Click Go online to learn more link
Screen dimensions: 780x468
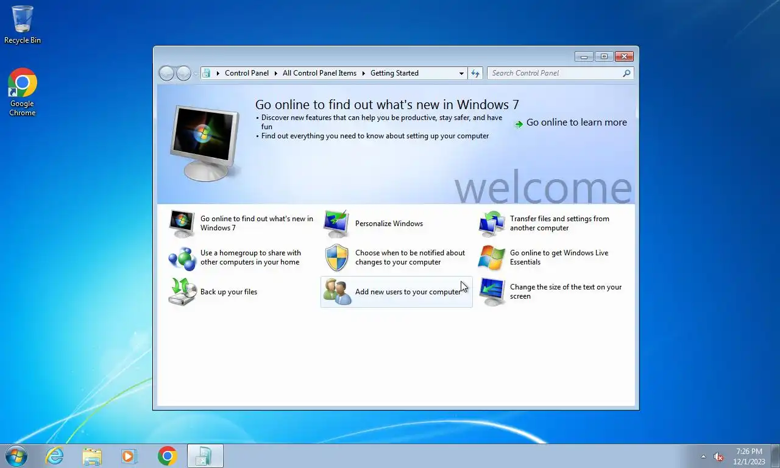click(x=576, y=122)
